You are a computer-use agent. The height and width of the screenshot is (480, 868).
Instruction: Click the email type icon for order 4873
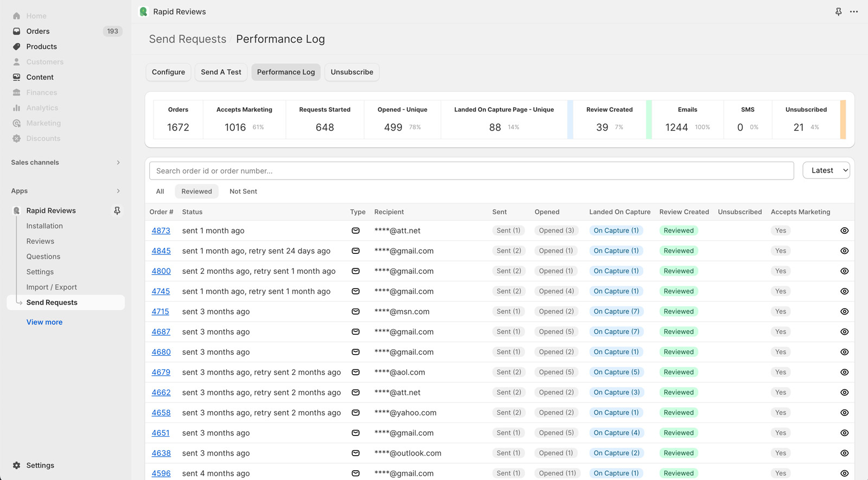click(355, 231)
